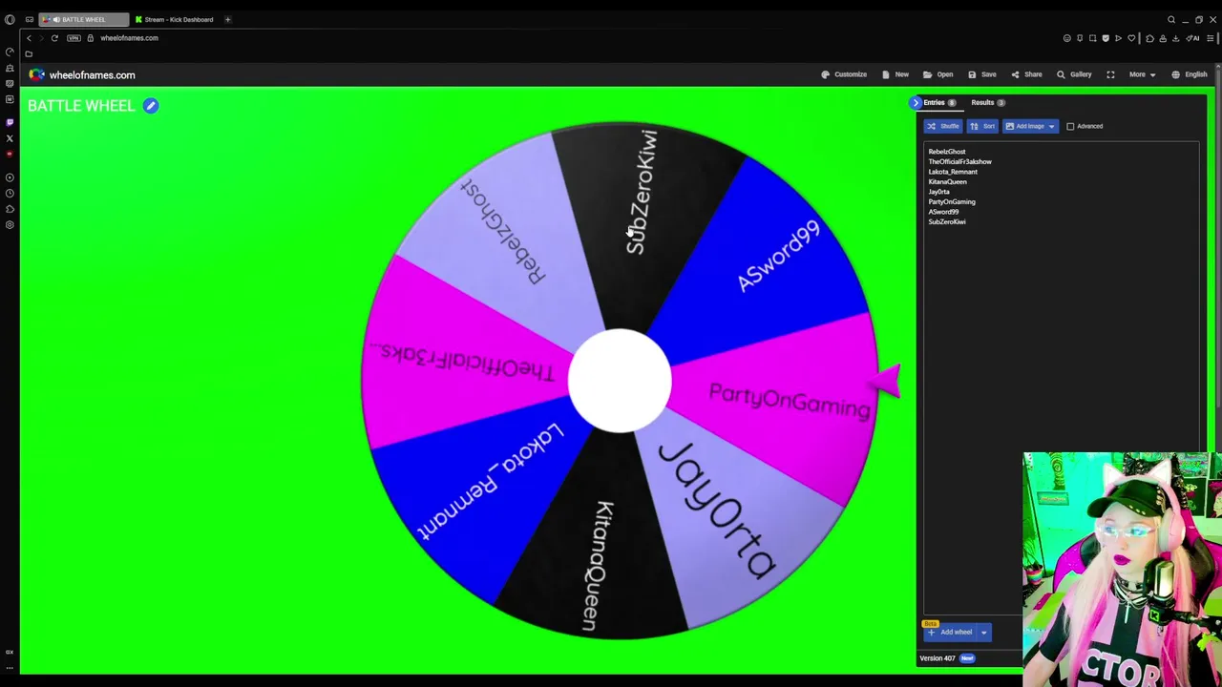Reload the page with refresh icon
Image resolution: width=1222 pixels, height=687 pixels.
(54, 38)
